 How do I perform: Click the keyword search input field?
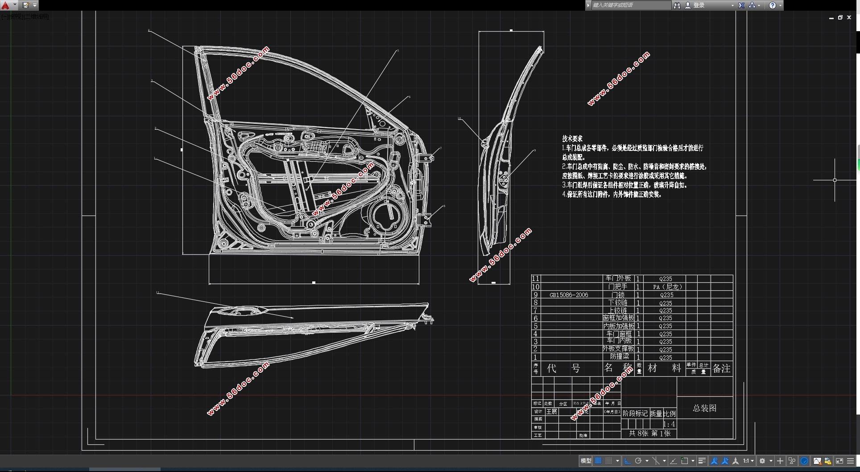[x=631, y=5]
